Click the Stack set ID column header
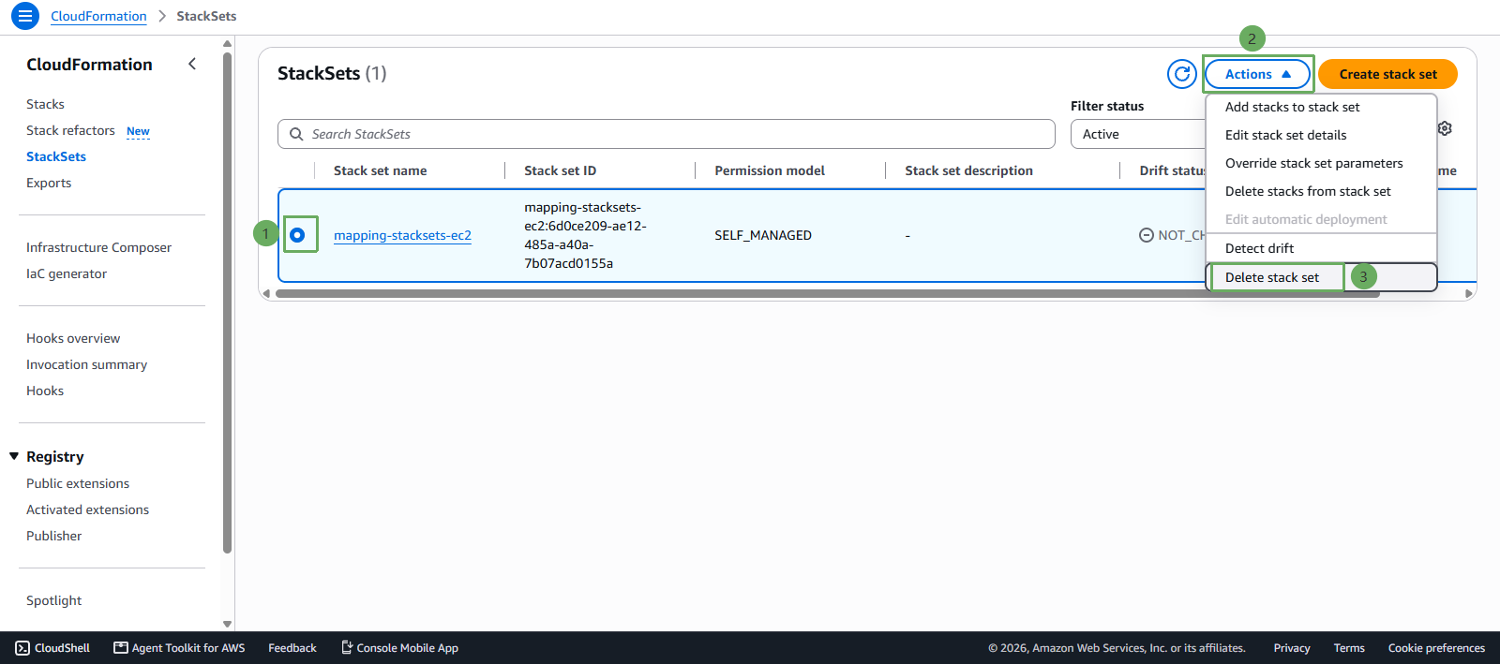The width and height of the screenshot is (1500, 664). click(x=560, y=170)
